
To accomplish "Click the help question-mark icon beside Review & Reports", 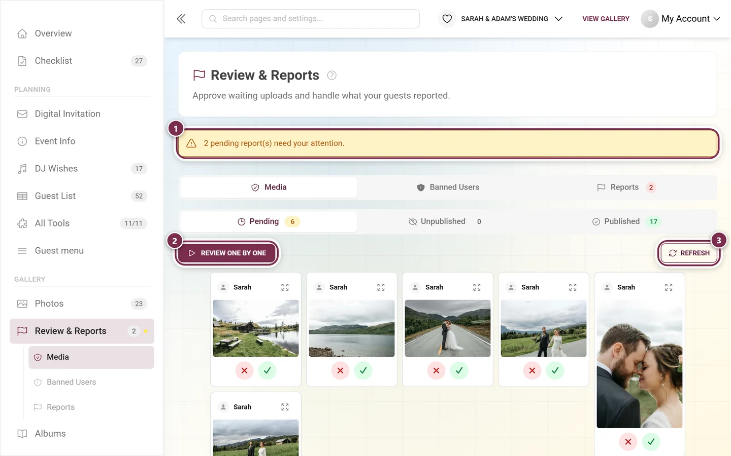I will click(331, 75).
